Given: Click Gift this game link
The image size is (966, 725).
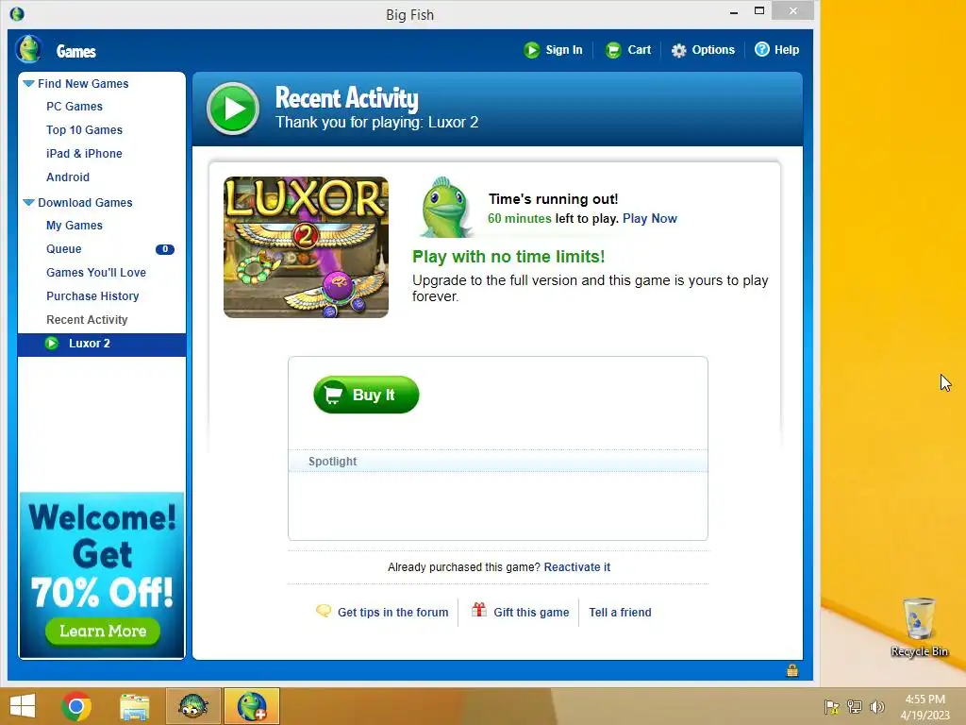Looking at the screenshot, I should [531, 612].
